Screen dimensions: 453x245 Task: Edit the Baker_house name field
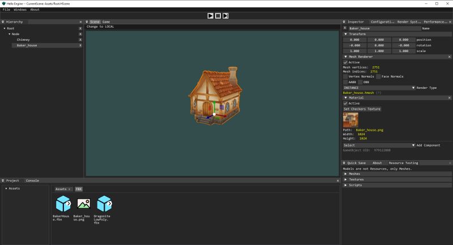384,28
